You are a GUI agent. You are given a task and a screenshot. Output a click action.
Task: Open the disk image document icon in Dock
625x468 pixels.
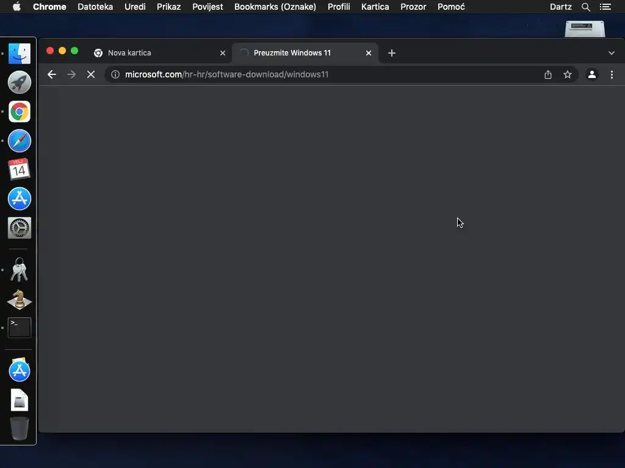pos(19,400)
